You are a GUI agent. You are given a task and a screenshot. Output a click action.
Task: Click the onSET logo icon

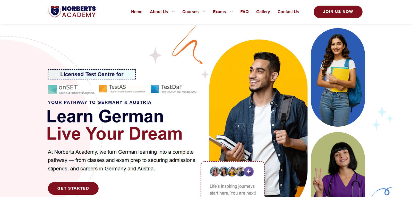53,89
